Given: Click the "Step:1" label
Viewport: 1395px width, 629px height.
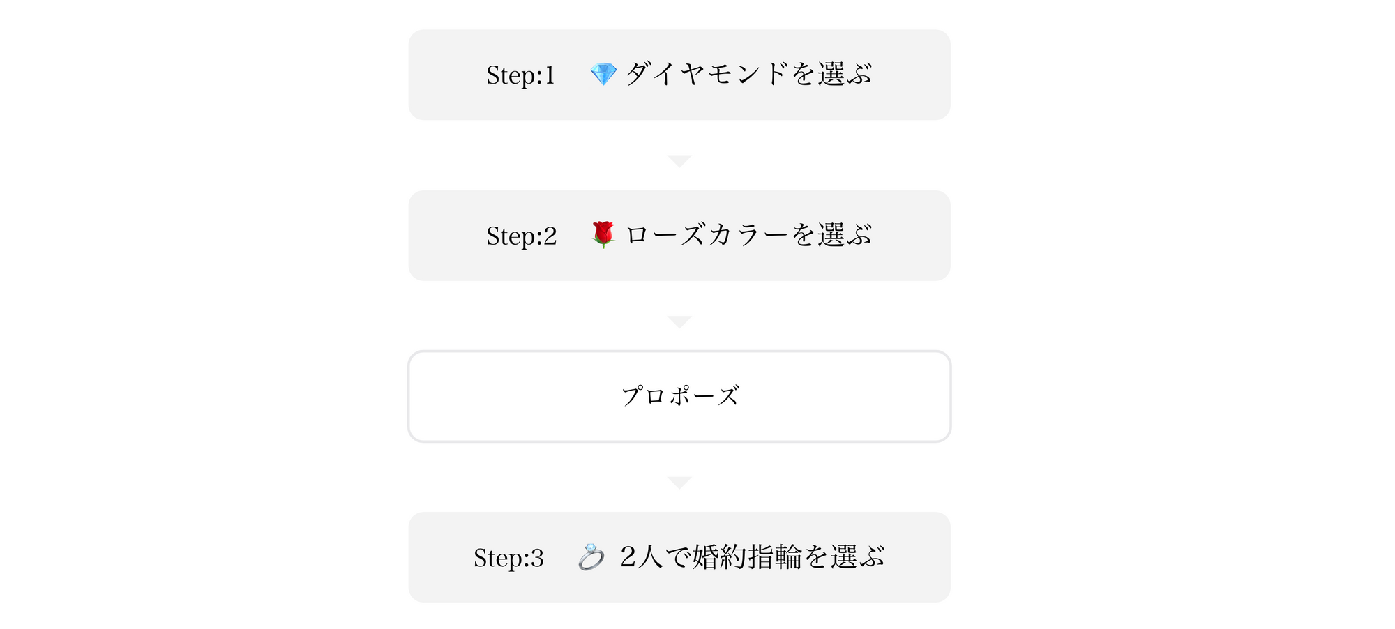Looking at the screenshot, I should coord(520,75).
